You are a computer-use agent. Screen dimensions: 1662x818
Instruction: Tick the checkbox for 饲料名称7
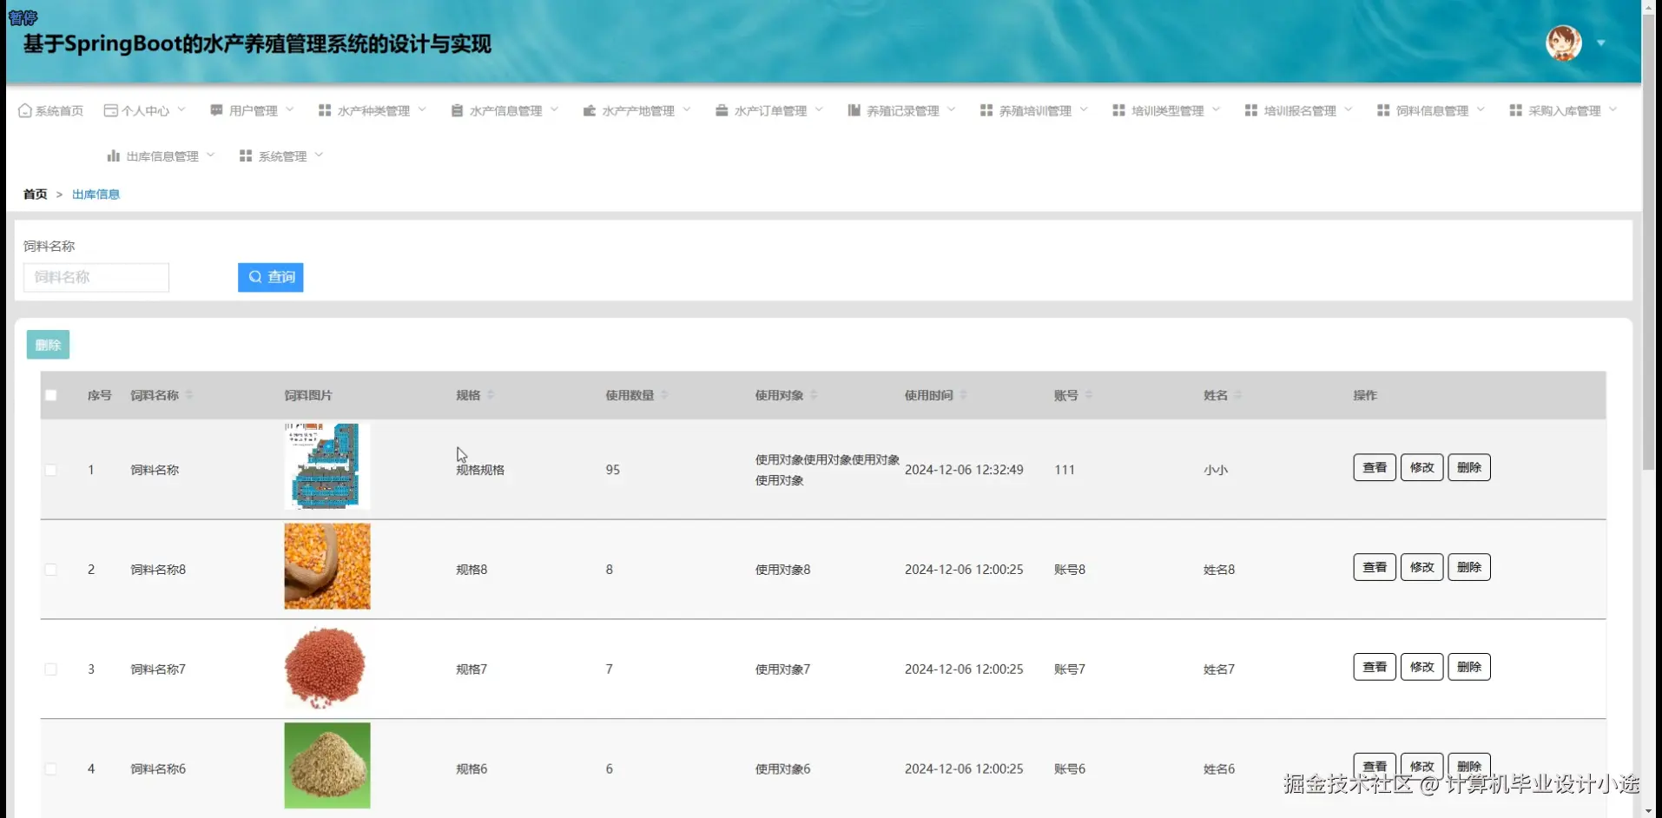(51, 670)
